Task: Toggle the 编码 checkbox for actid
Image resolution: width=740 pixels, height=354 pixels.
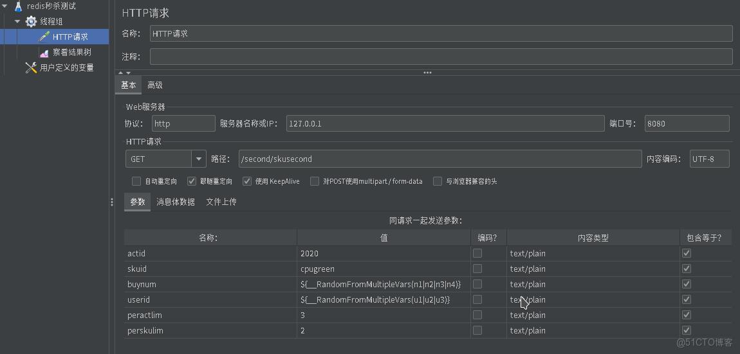Action: pyautogui.click(x=477, y=253)
